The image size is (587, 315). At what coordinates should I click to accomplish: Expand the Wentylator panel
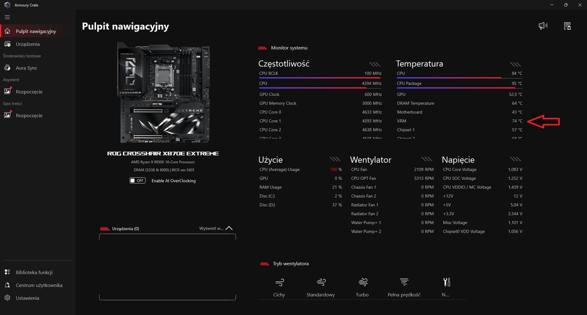[x=427, y=159]
